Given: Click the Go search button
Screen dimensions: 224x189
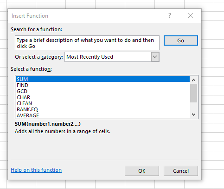Looking at the screenshot, I should (181, 40).
